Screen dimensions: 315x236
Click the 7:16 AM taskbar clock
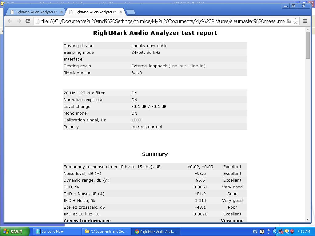[x=304, y=231]
